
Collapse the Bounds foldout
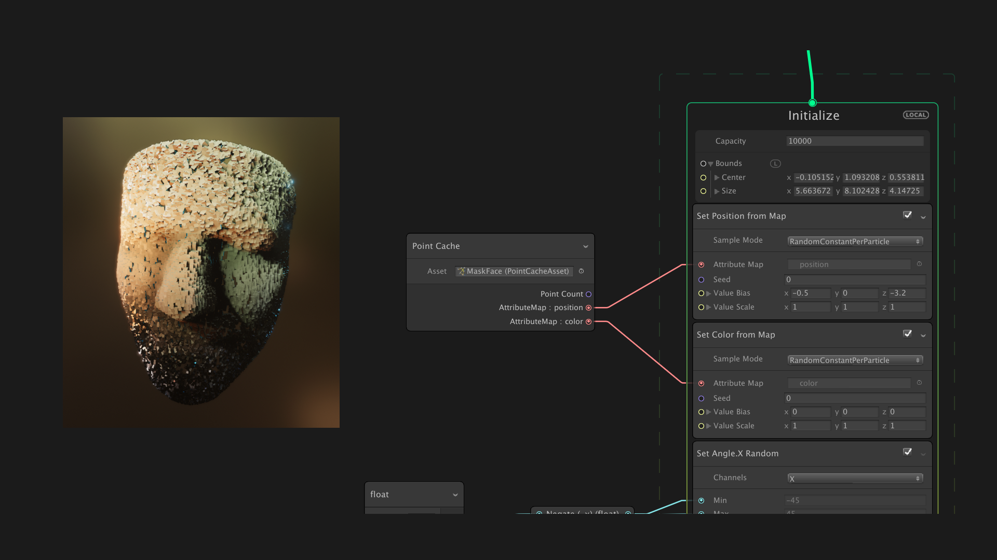click(710, 164)
